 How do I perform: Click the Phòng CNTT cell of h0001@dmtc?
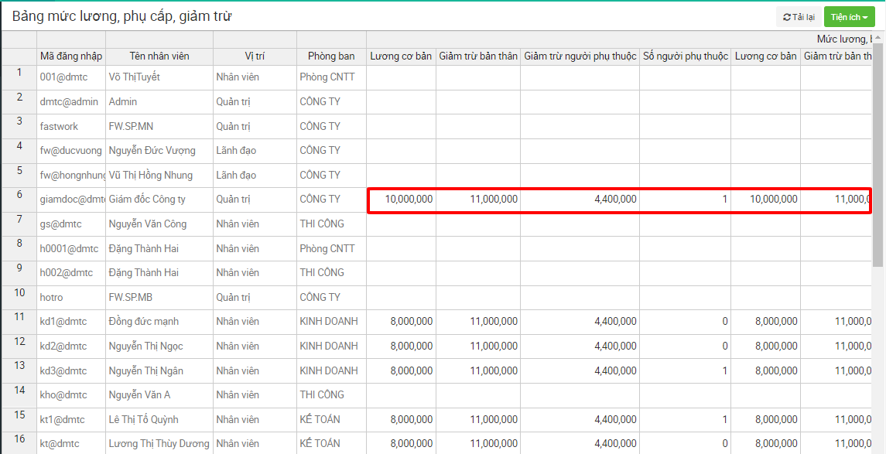click(x=331, y=248)
